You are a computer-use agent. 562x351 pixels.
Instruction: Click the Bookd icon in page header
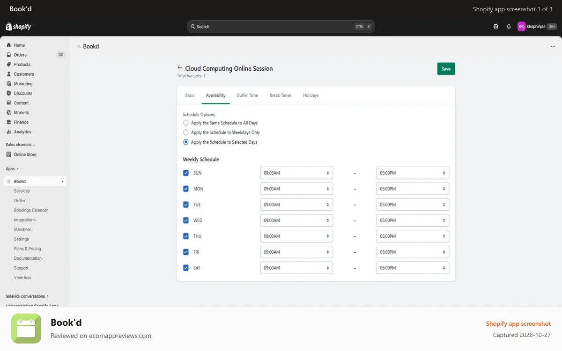pos(79,46)
